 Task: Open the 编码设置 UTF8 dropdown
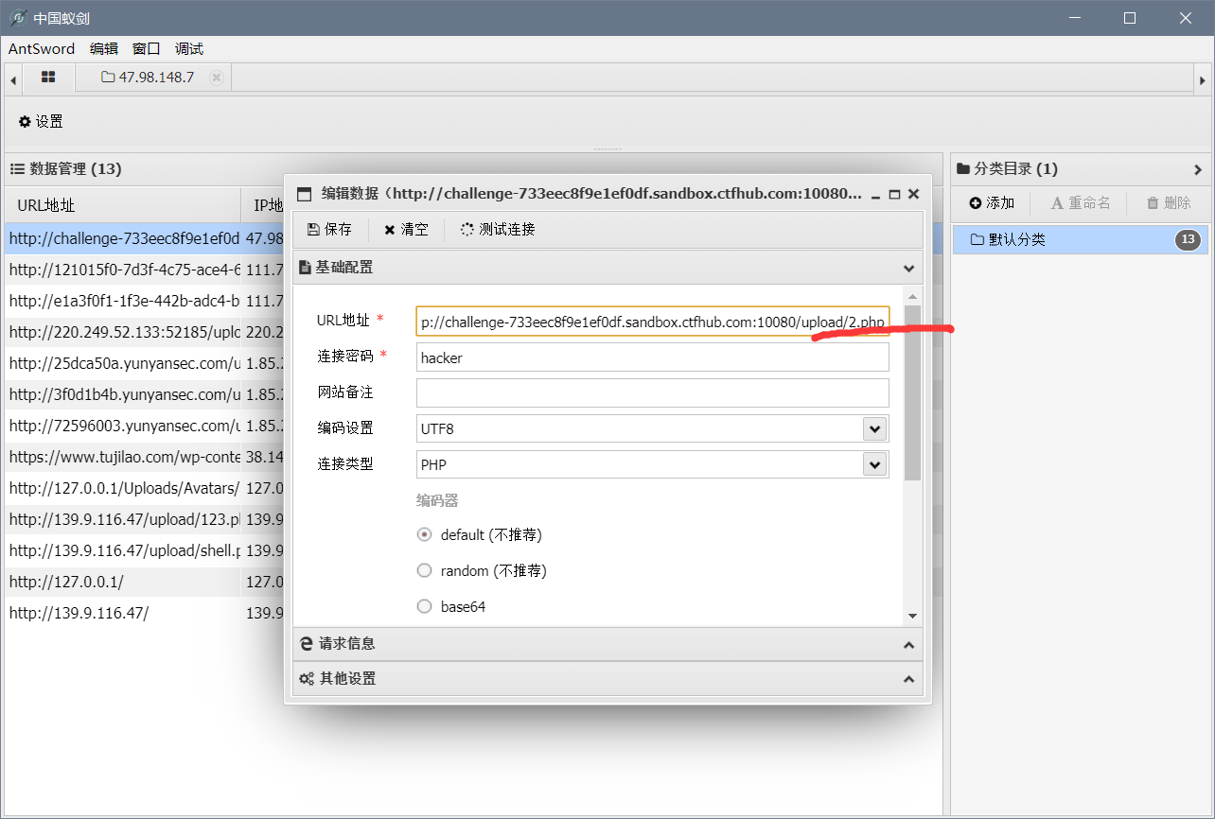876,428
